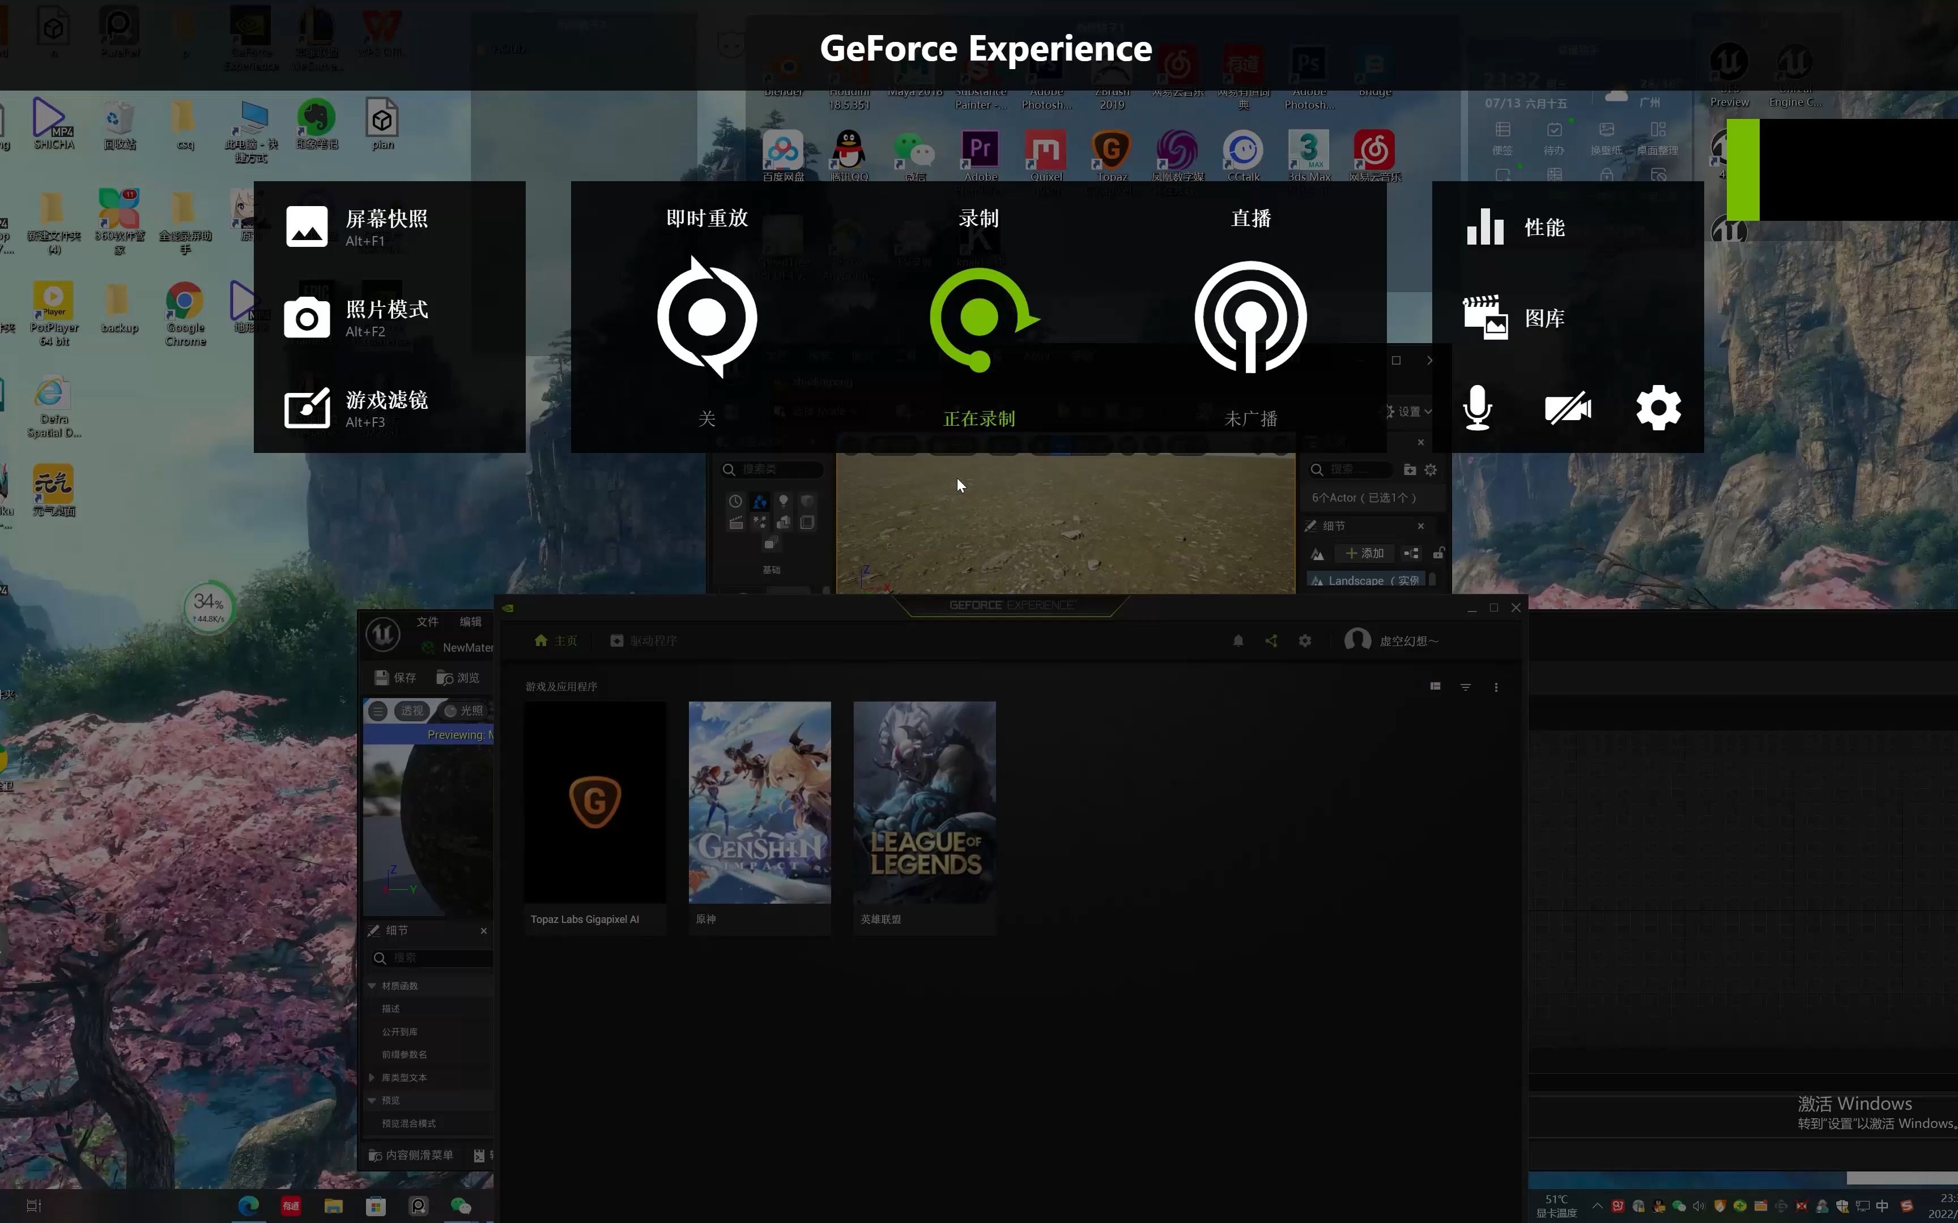Open viewport hamburger options menu
Screen dimensions: 1958x1223
click(x=378, y=711)
